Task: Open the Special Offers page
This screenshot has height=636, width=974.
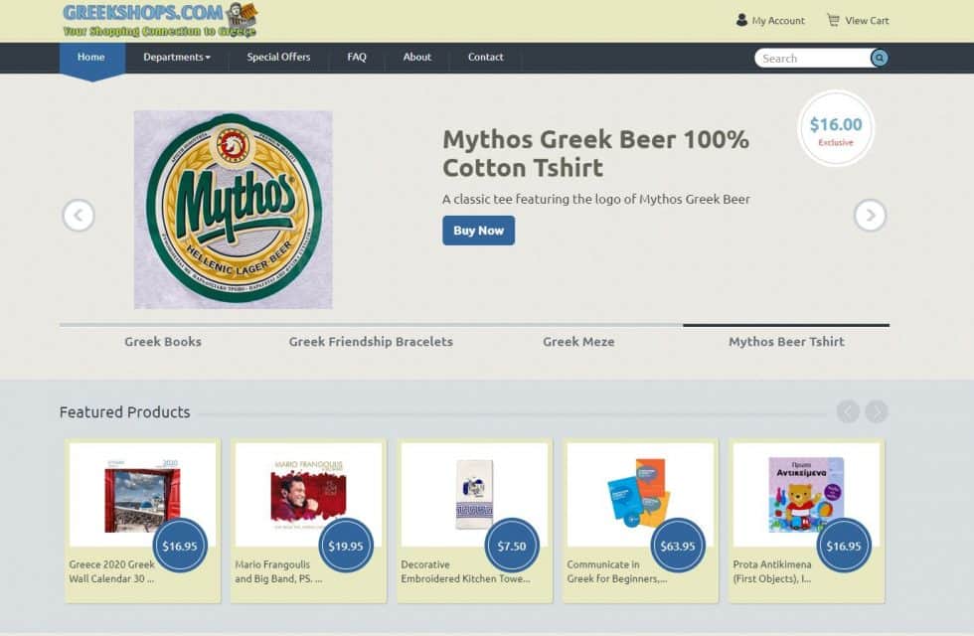Action: pyautogui.click(x=278, y=58)
